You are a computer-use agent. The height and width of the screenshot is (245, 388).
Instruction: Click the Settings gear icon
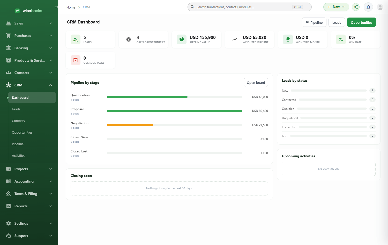(x=9, y=223)
